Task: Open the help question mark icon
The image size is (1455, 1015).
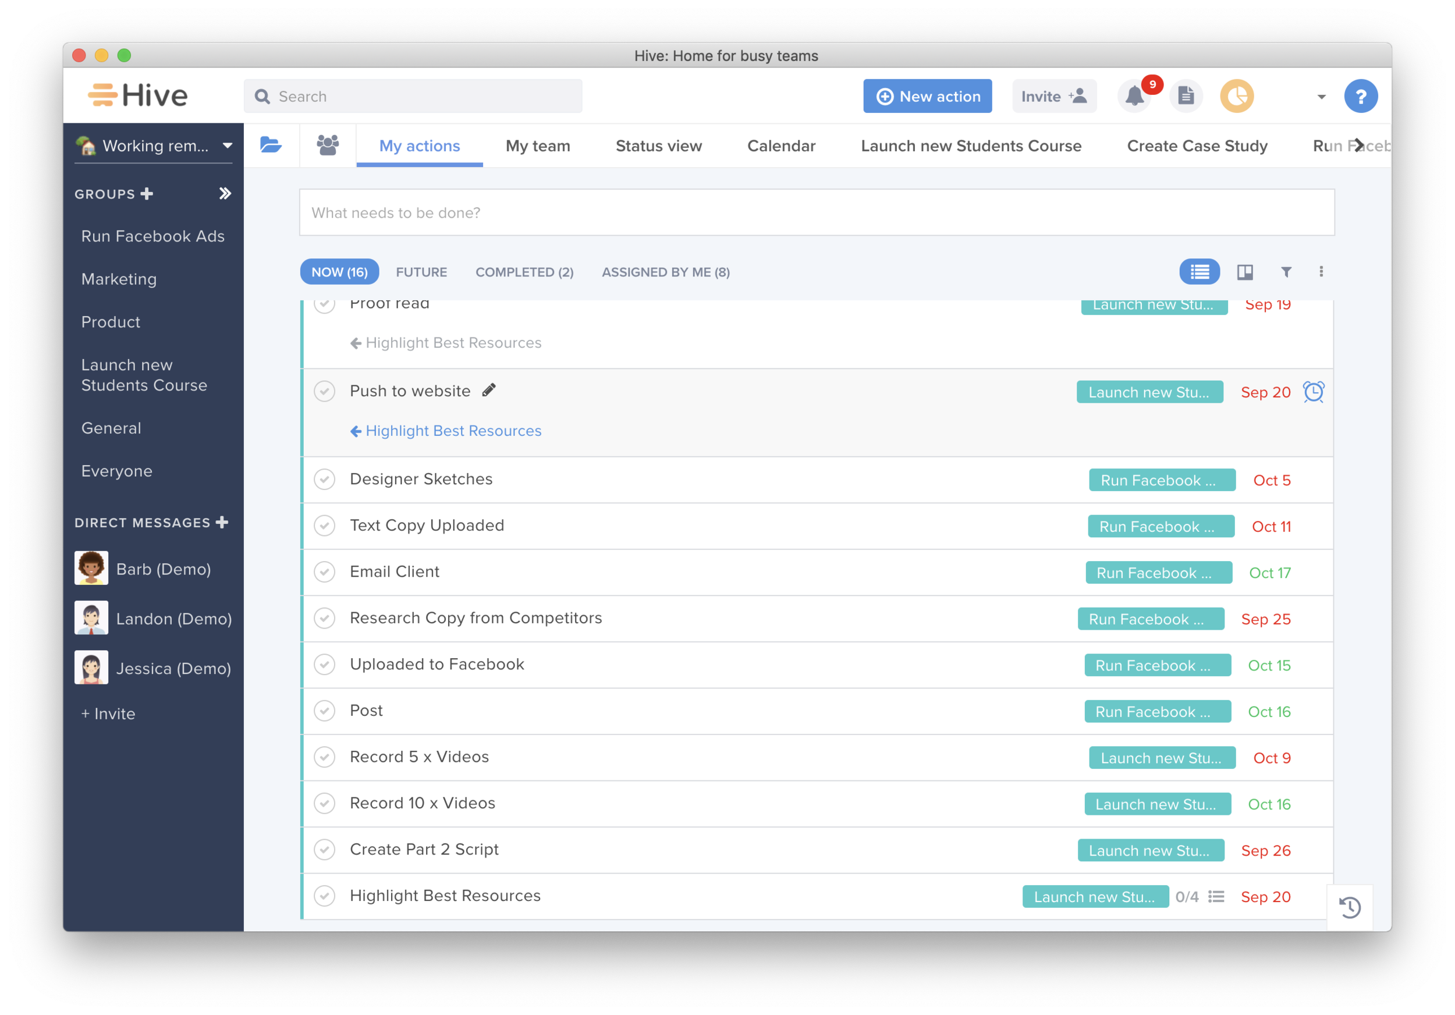Action: [x=1360, y=96]
